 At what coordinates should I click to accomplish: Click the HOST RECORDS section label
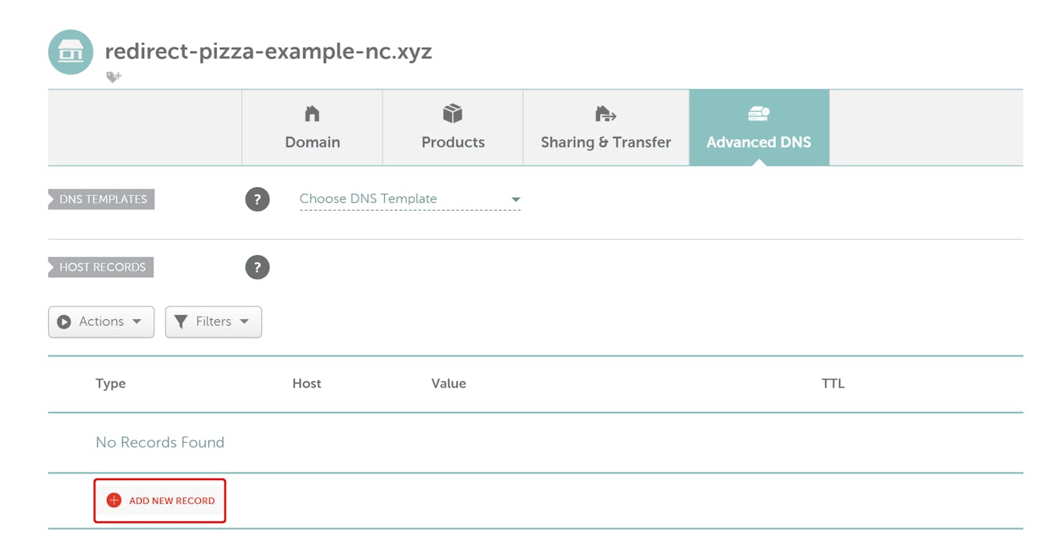[x=102, y=268]
